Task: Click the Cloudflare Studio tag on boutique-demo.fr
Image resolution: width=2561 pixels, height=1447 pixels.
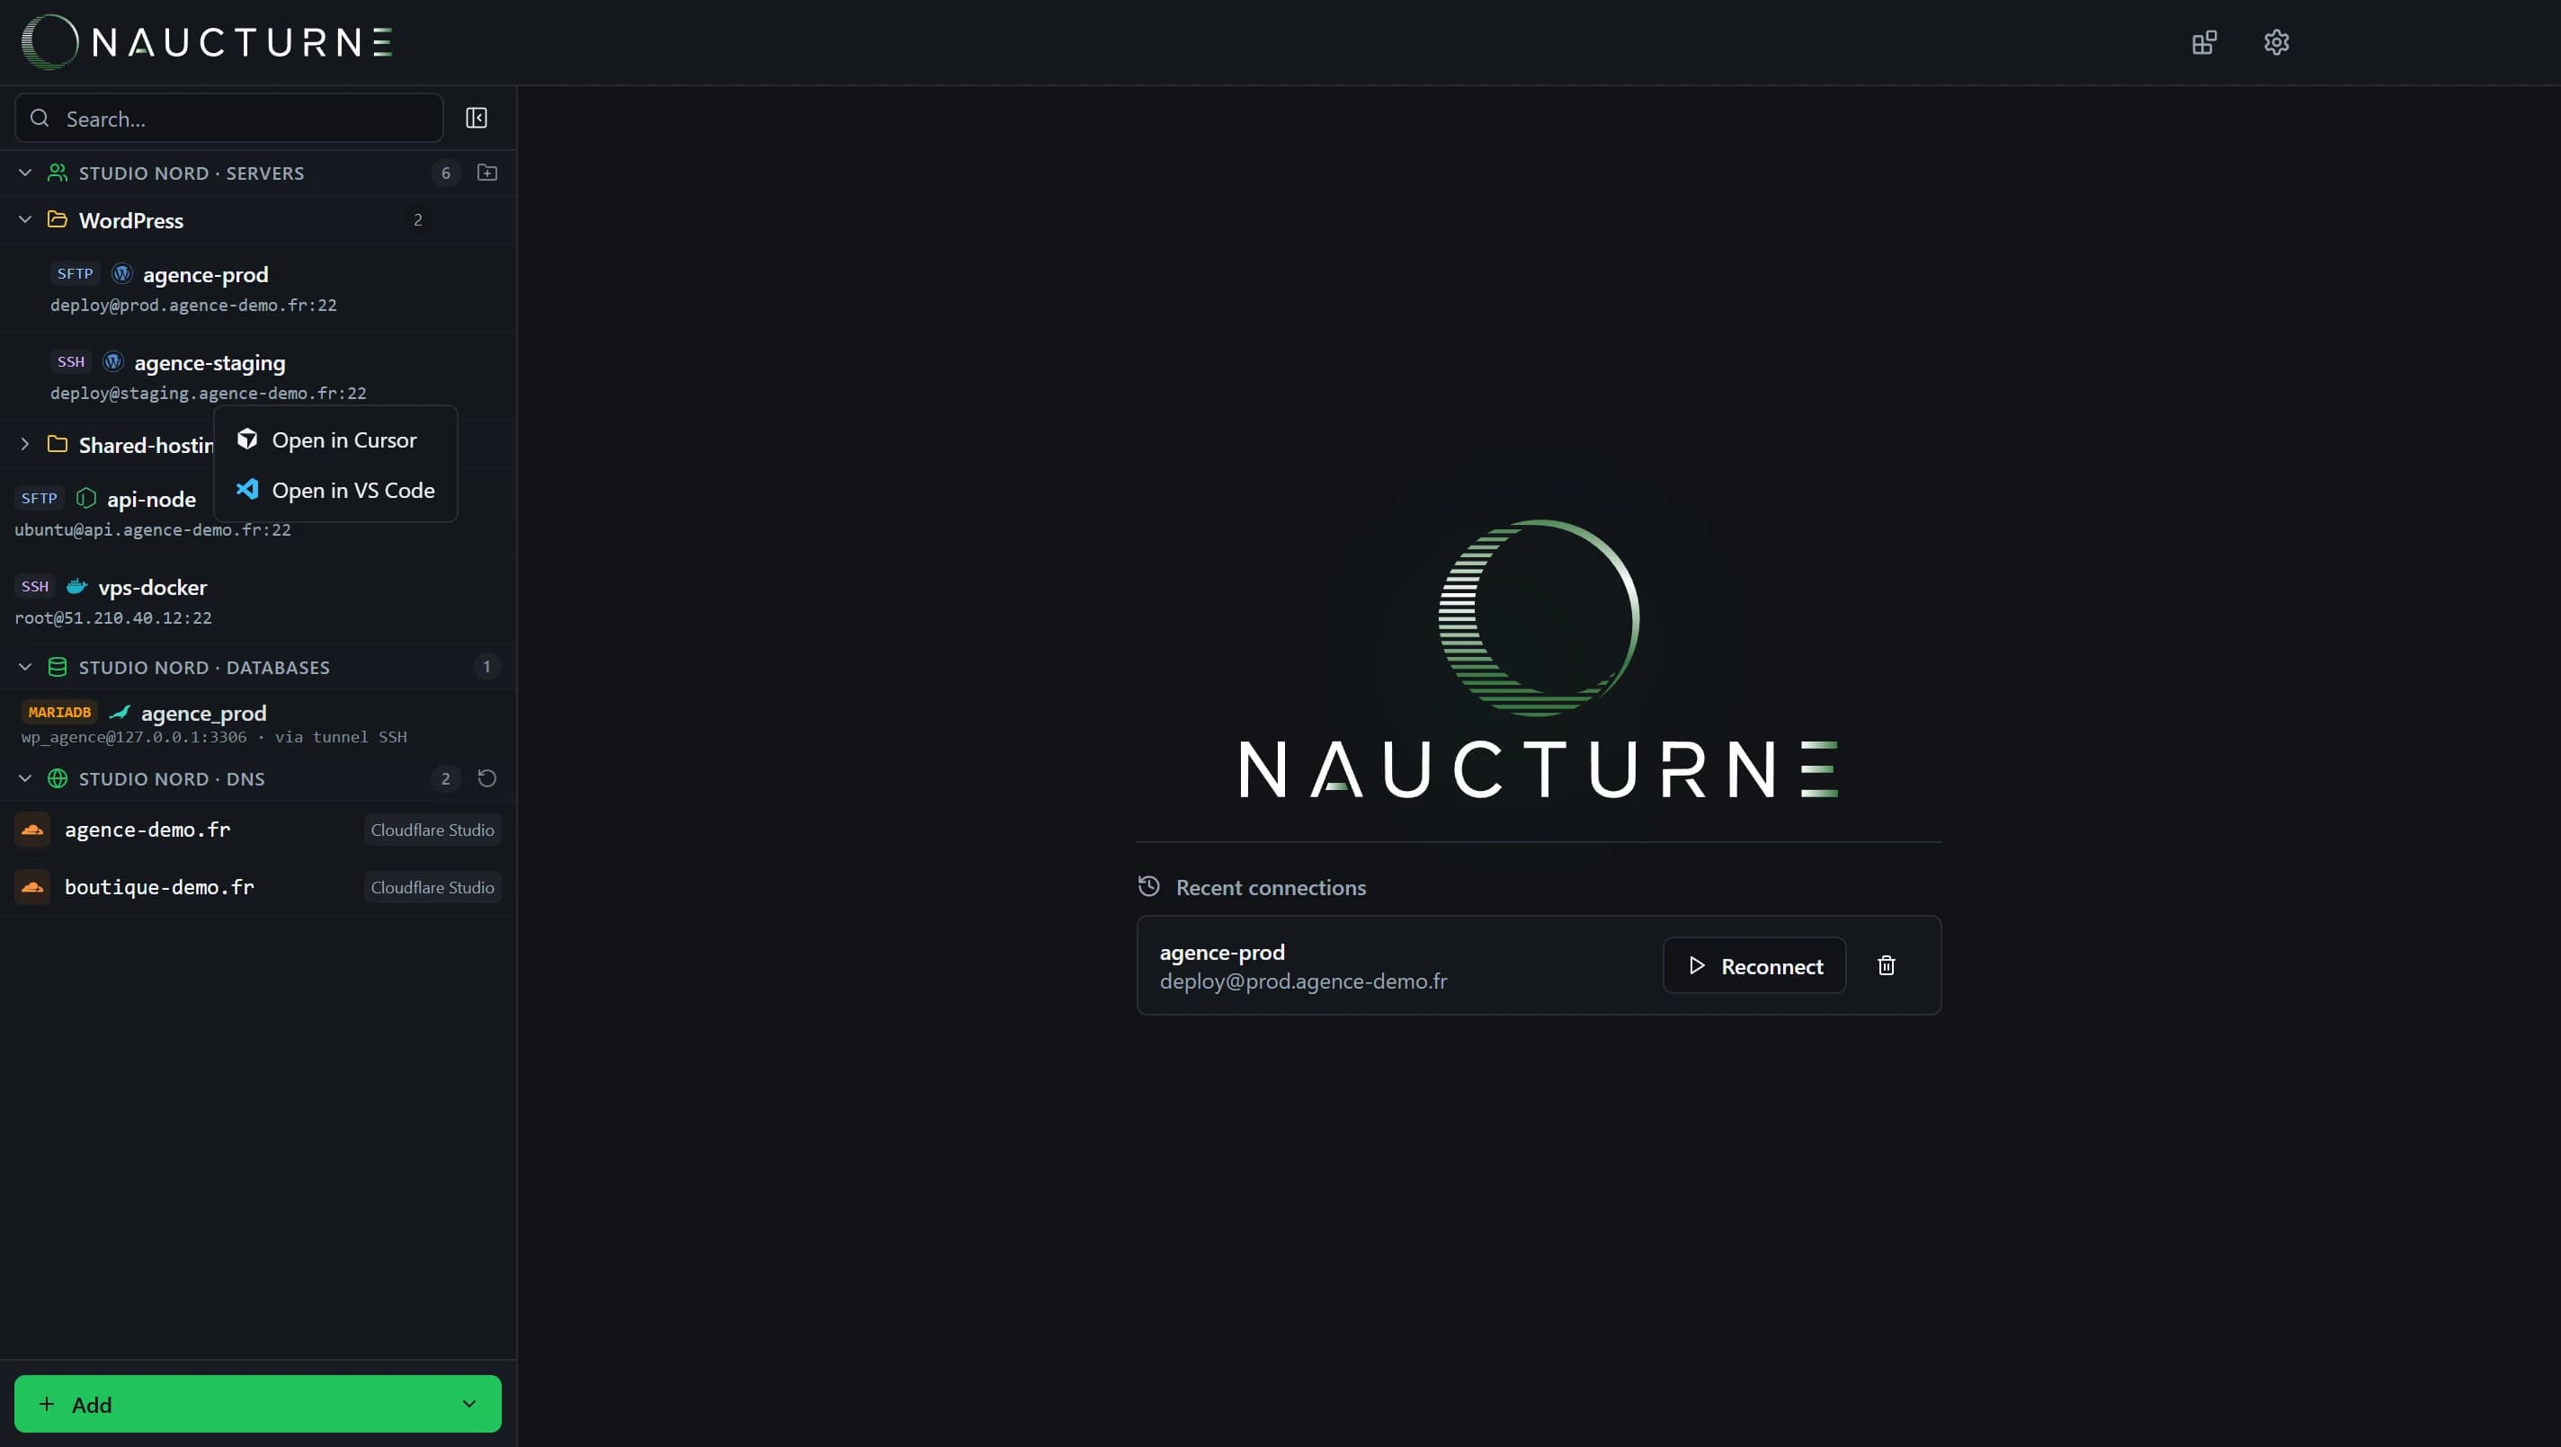Action: click(433, 886)
